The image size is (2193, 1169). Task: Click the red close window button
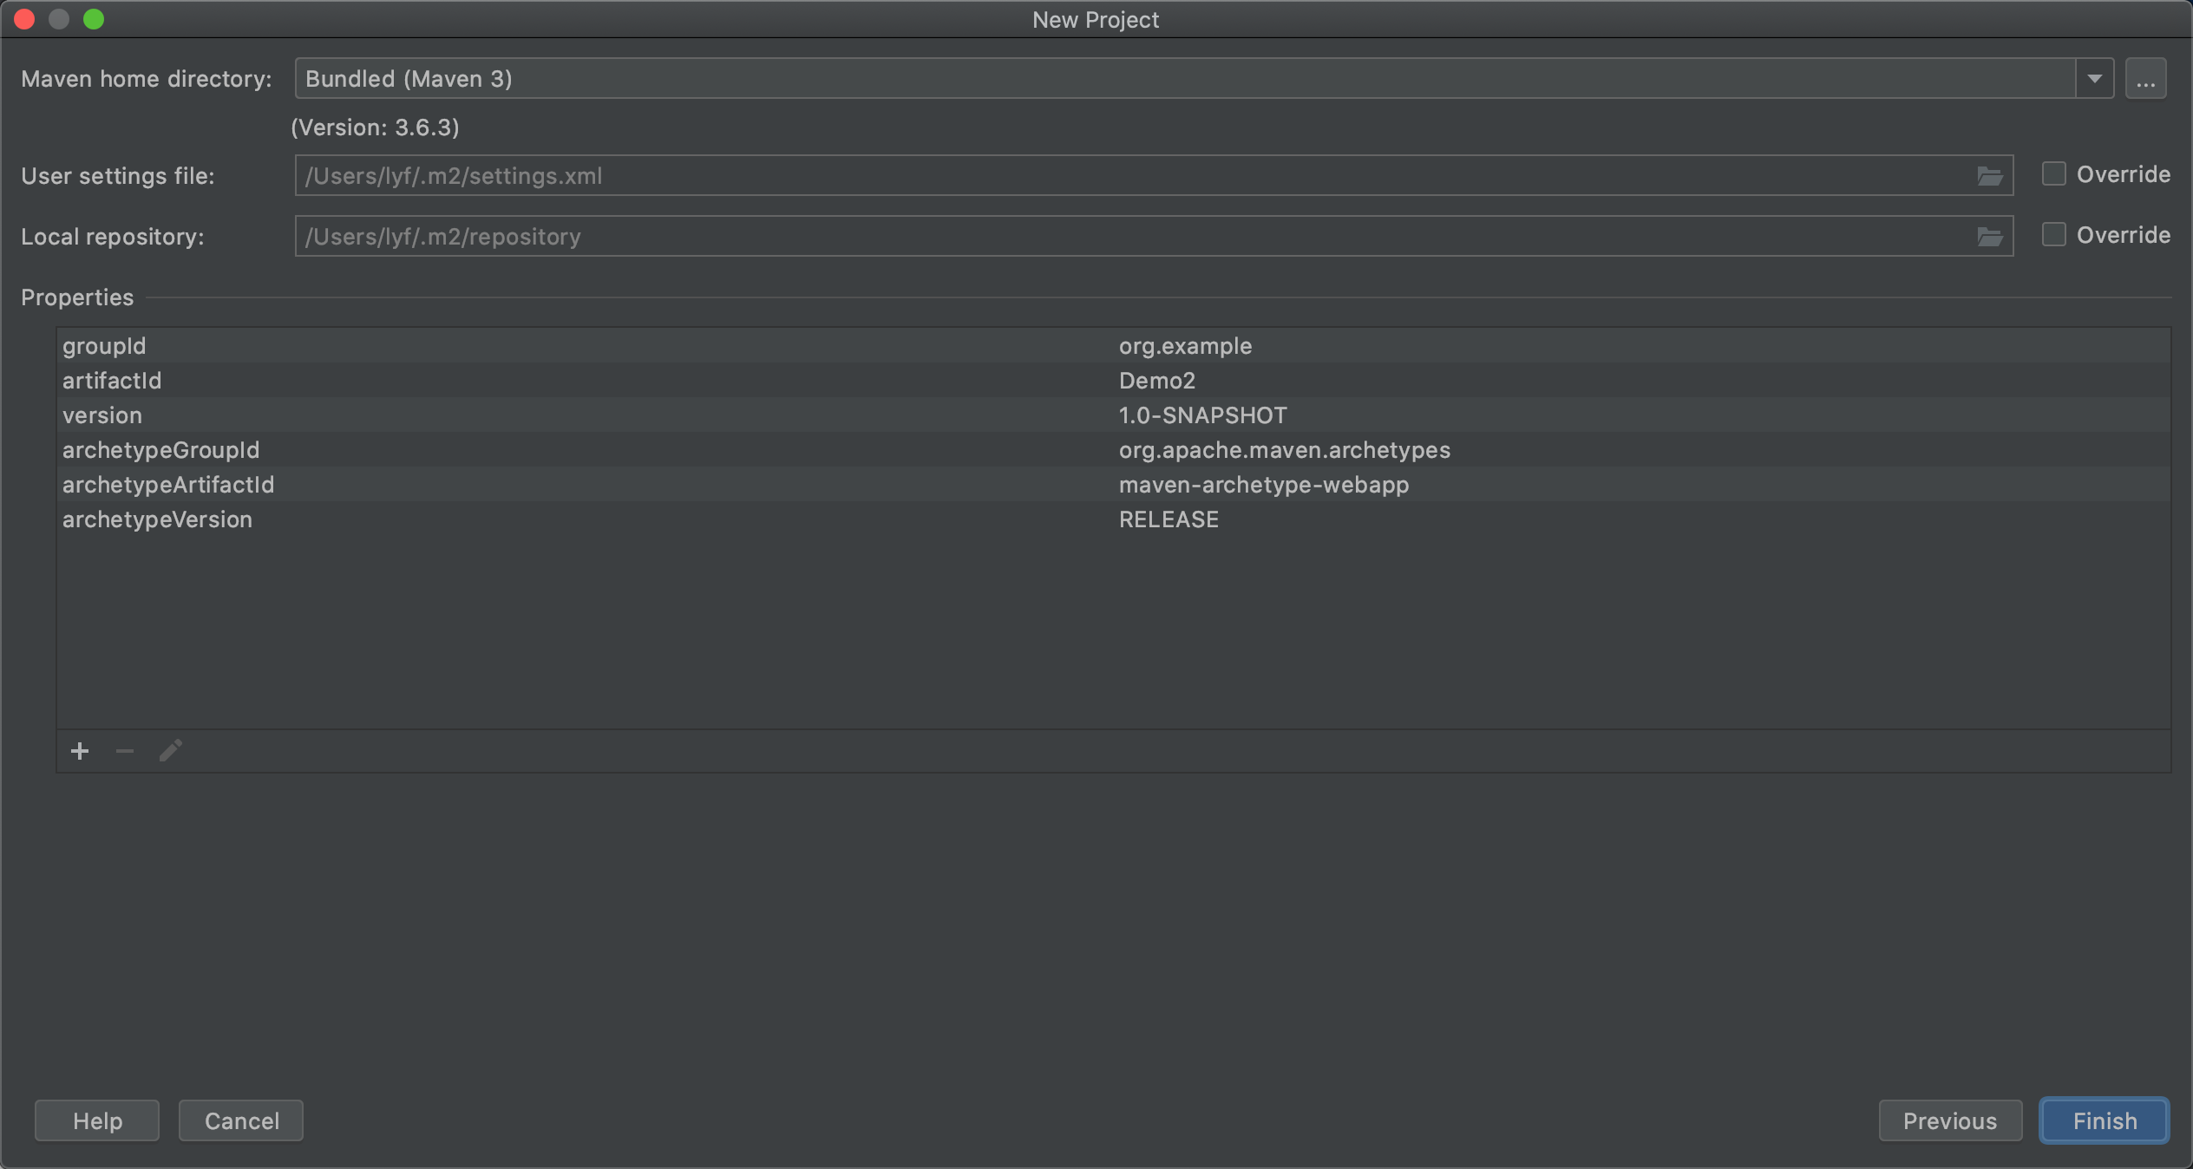(x=24, y=19)
